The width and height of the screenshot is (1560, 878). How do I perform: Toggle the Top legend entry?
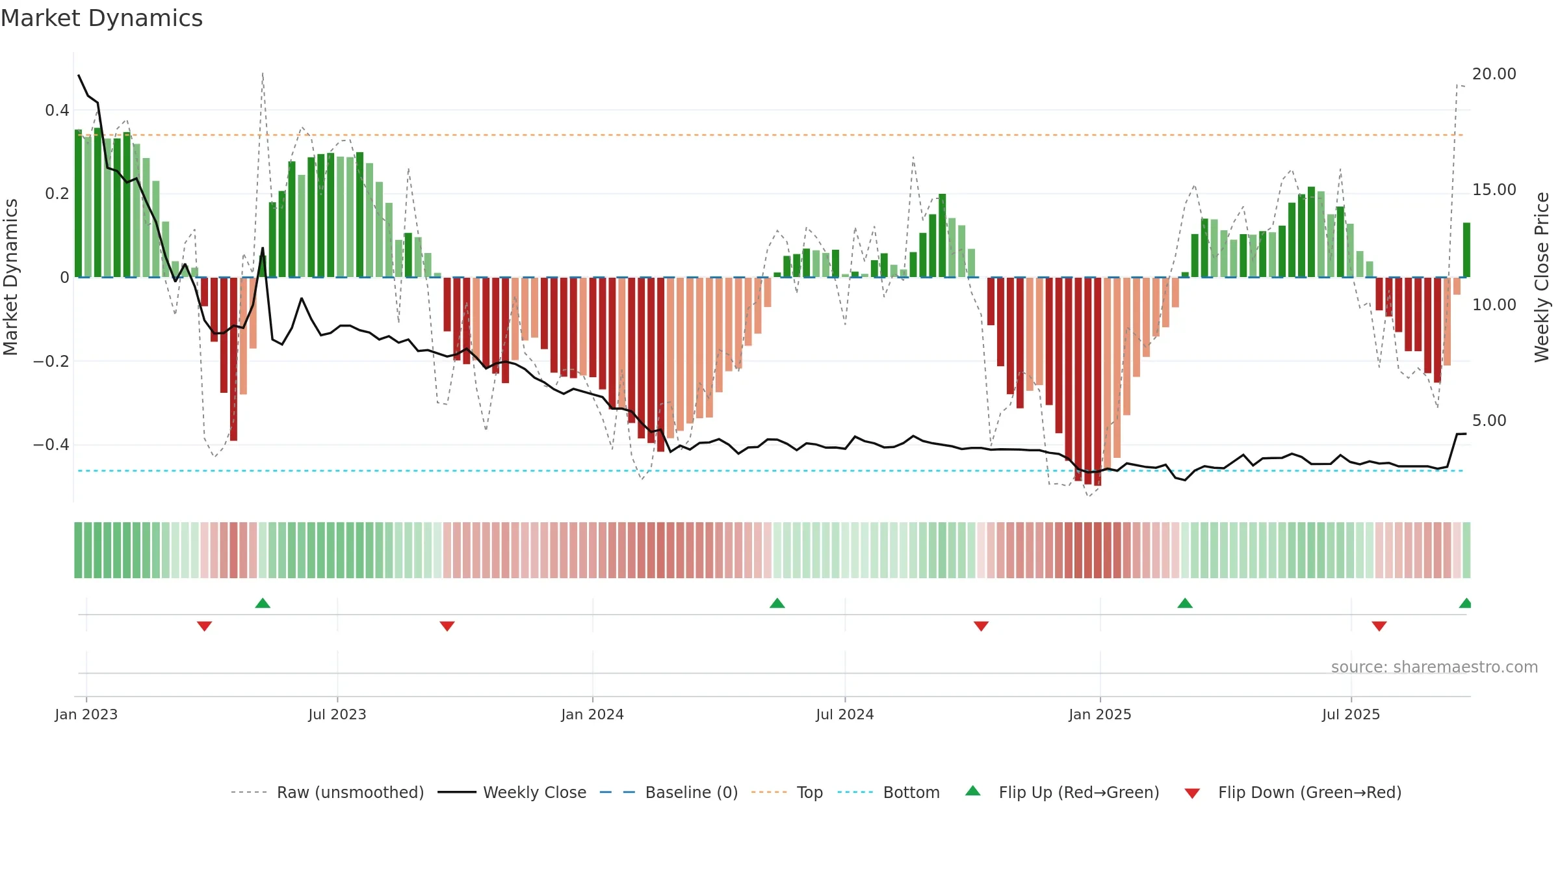coord(787,792)
